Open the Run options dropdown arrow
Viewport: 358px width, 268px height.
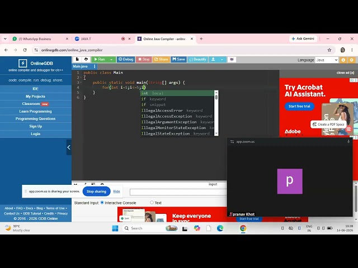point(111,59)
